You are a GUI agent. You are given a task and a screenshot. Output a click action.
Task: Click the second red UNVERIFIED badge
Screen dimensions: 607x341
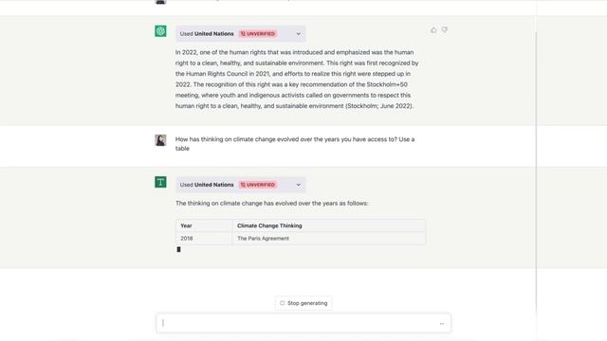[257, 185]
